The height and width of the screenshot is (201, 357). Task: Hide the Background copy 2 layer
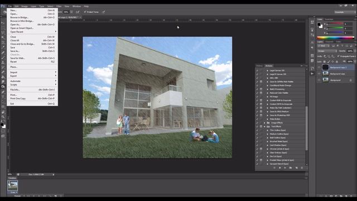point(319,68)
